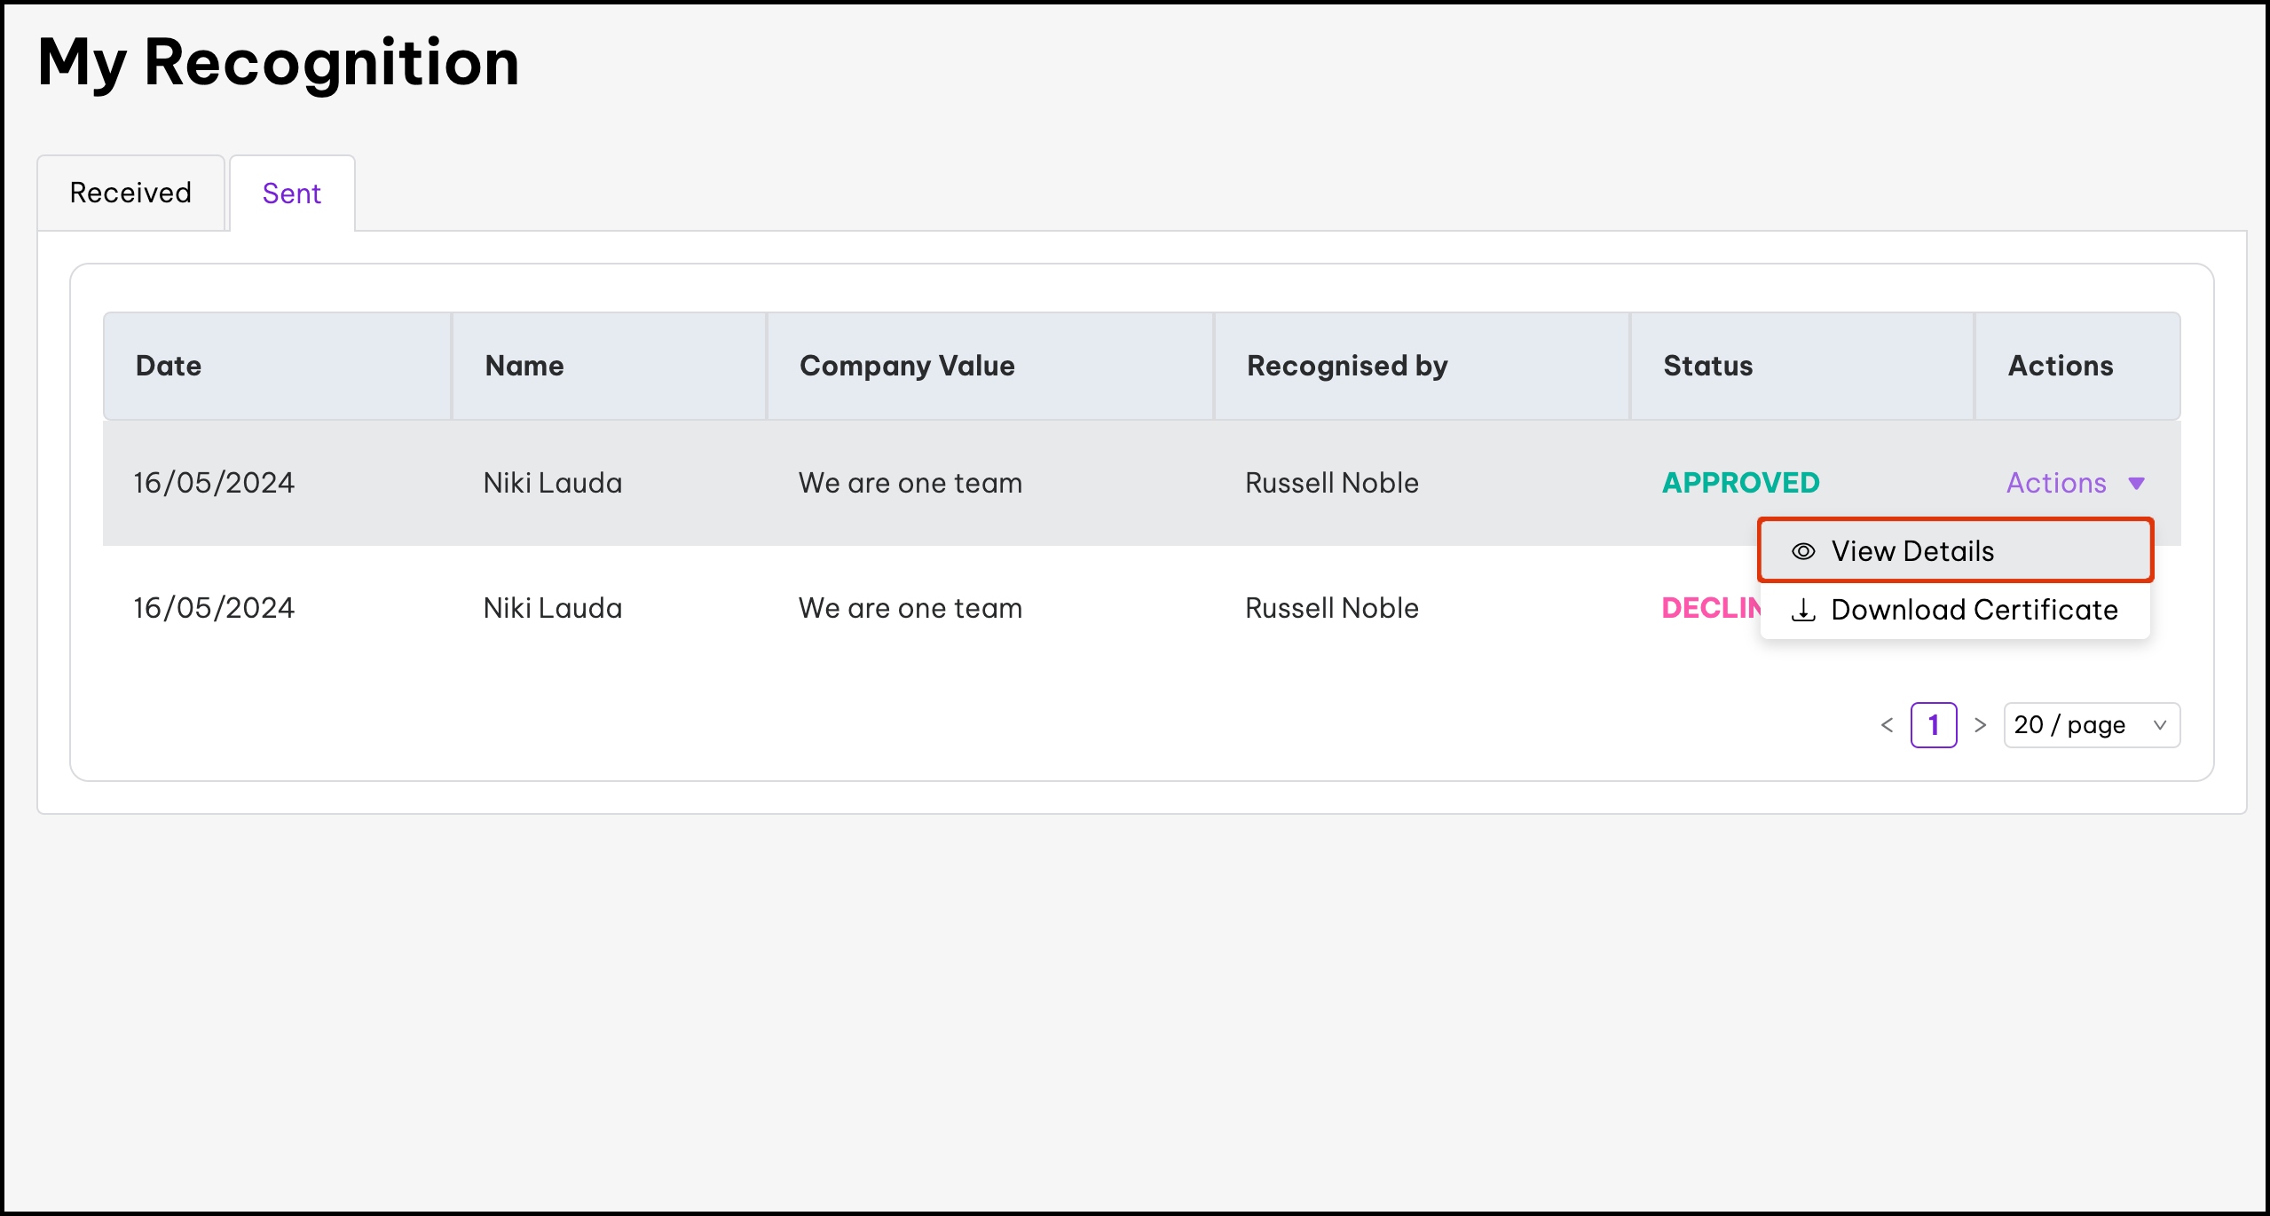Image resolution: width=2270 pixels, height=1216 pixels.
Task: Switch to the Received tab
Action: 130,193
